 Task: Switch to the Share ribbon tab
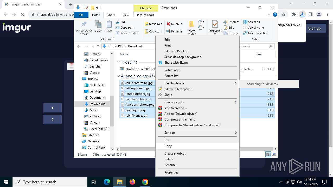111,15
